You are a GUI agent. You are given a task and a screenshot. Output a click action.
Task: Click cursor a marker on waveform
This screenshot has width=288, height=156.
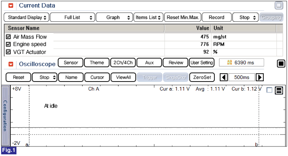coord(27,144)
